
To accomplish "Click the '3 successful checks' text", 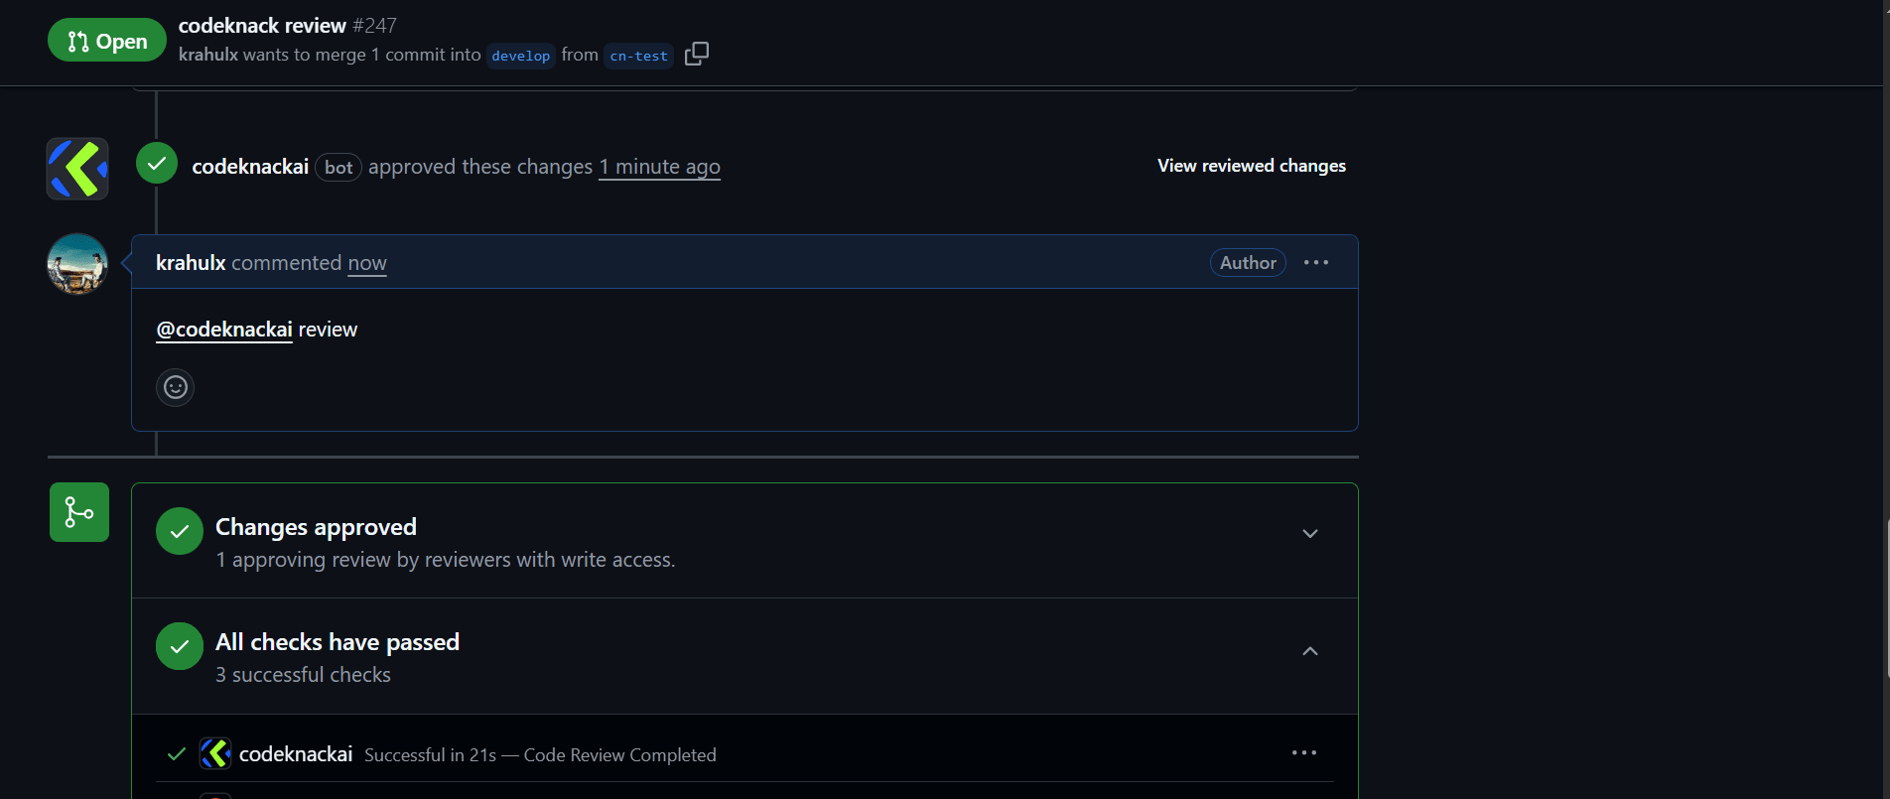I will click(x=303, y=675).
